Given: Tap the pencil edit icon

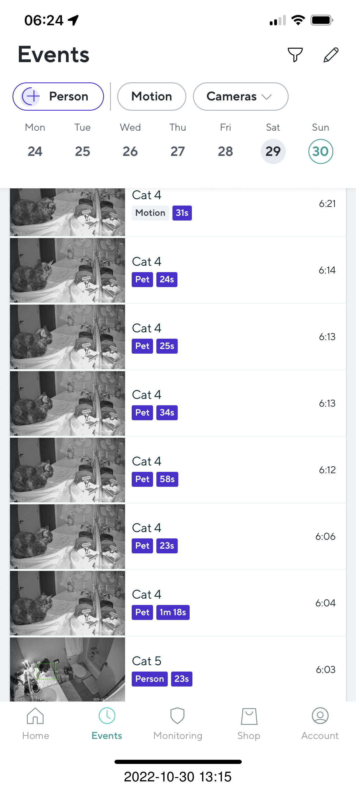Looking at the screenshot, I should [331, 55].
